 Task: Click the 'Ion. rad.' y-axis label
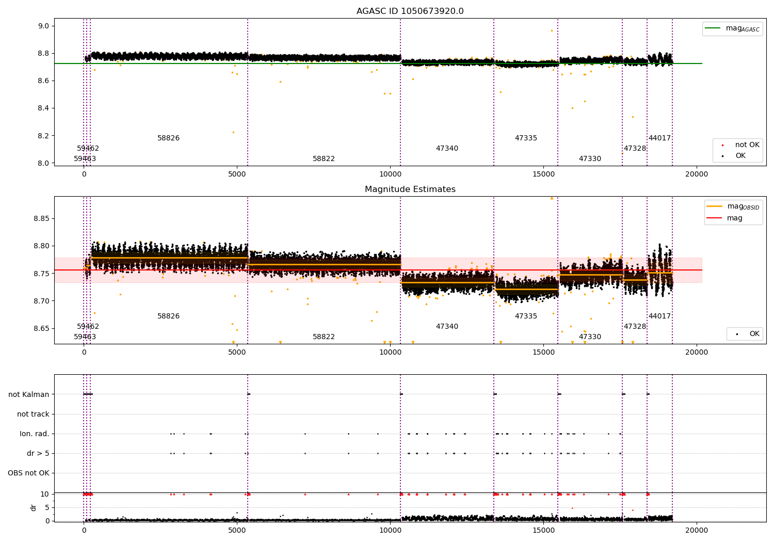[x=35, y=434]
